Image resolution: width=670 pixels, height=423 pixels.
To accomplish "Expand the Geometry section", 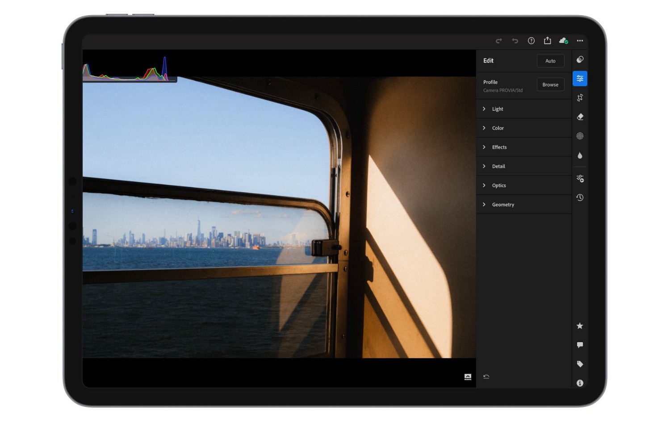I will pyautogui.click(x=502, y=205).
